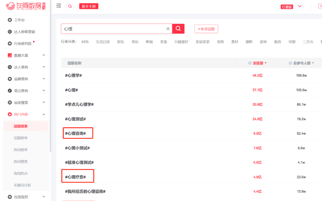This screenshot has height=201, width=322.
Task: Click the +收录话题 button
Action: (206, 29)
